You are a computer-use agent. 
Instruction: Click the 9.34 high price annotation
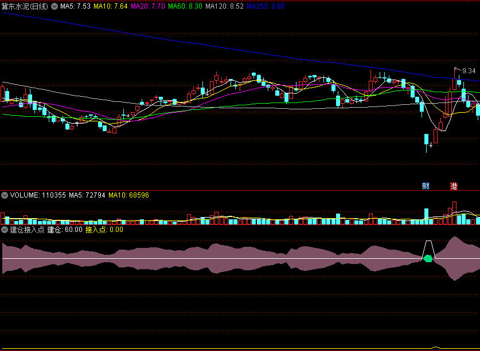[x=469, y=71]
